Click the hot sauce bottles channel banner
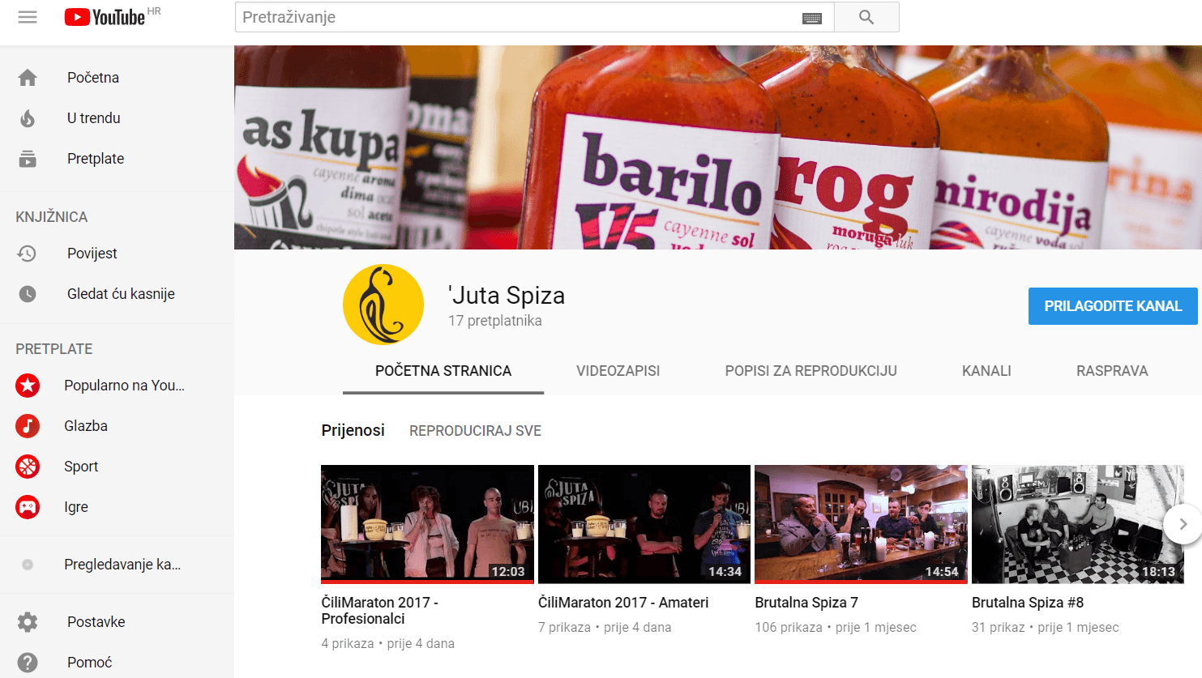 pos(718,147)
